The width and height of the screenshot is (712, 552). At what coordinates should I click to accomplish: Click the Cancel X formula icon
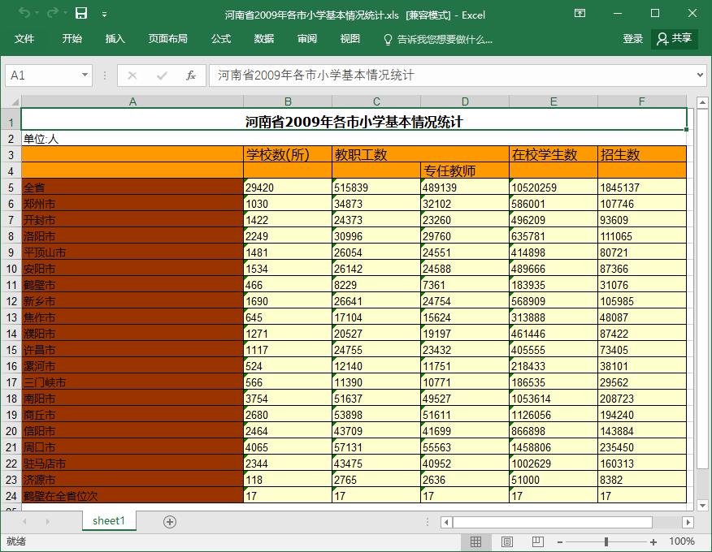pyautogui.click(x=132, y=75)
